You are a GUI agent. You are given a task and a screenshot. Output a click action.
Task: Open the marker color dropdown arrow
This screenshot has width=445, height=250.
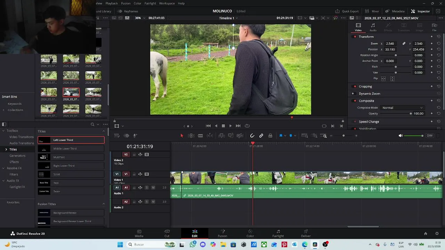[295, 136]
